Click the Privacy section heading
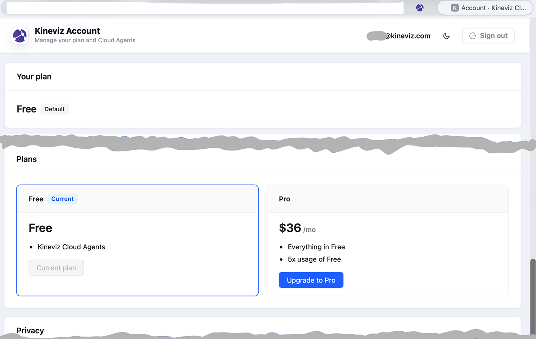 pos(30,330)
